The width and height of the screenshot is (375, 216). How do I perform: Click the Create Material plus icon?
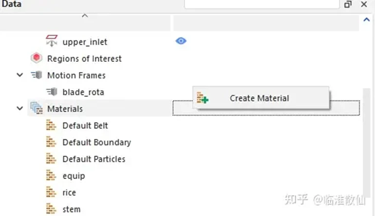[203, 98]
